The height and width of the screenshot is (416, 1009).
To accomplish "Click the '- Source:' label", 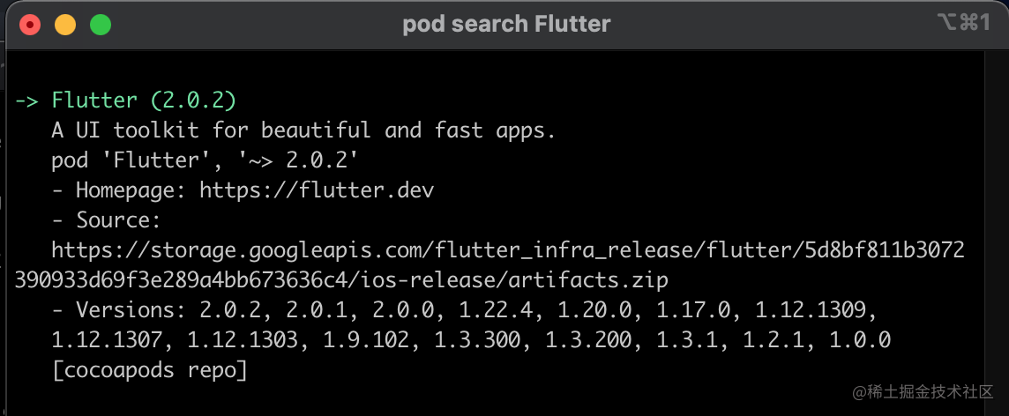I will click(x=106, y=220).
